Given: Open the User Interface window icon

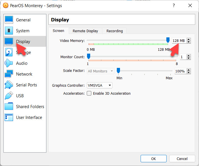Looking at the screenshot, I should click(x=9, y=117).
